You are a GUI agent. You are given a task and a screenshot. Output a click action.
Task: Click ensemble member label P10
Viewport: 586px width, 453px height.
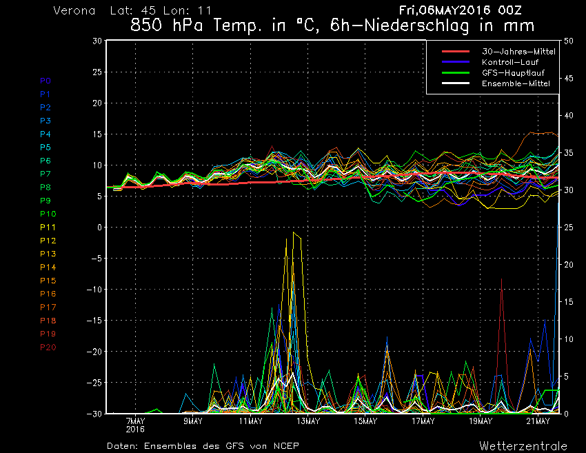[x=48, y=214]
